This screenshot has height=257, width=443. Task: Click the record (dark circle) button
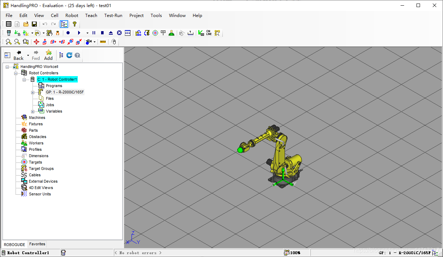tap(68, 33)
